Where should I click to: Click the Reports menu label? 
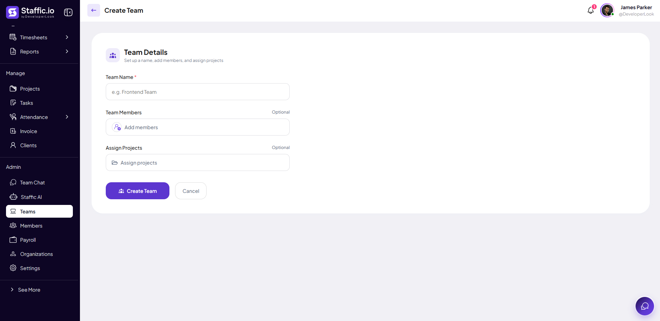(x=29, y=52)
